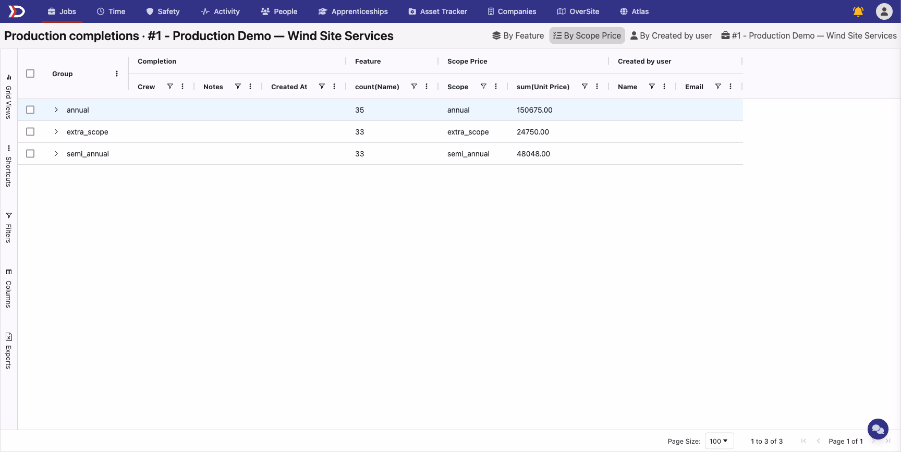This screenshot has height=452, width=901.
Task: Go to previous page
Action: point(818,441)
